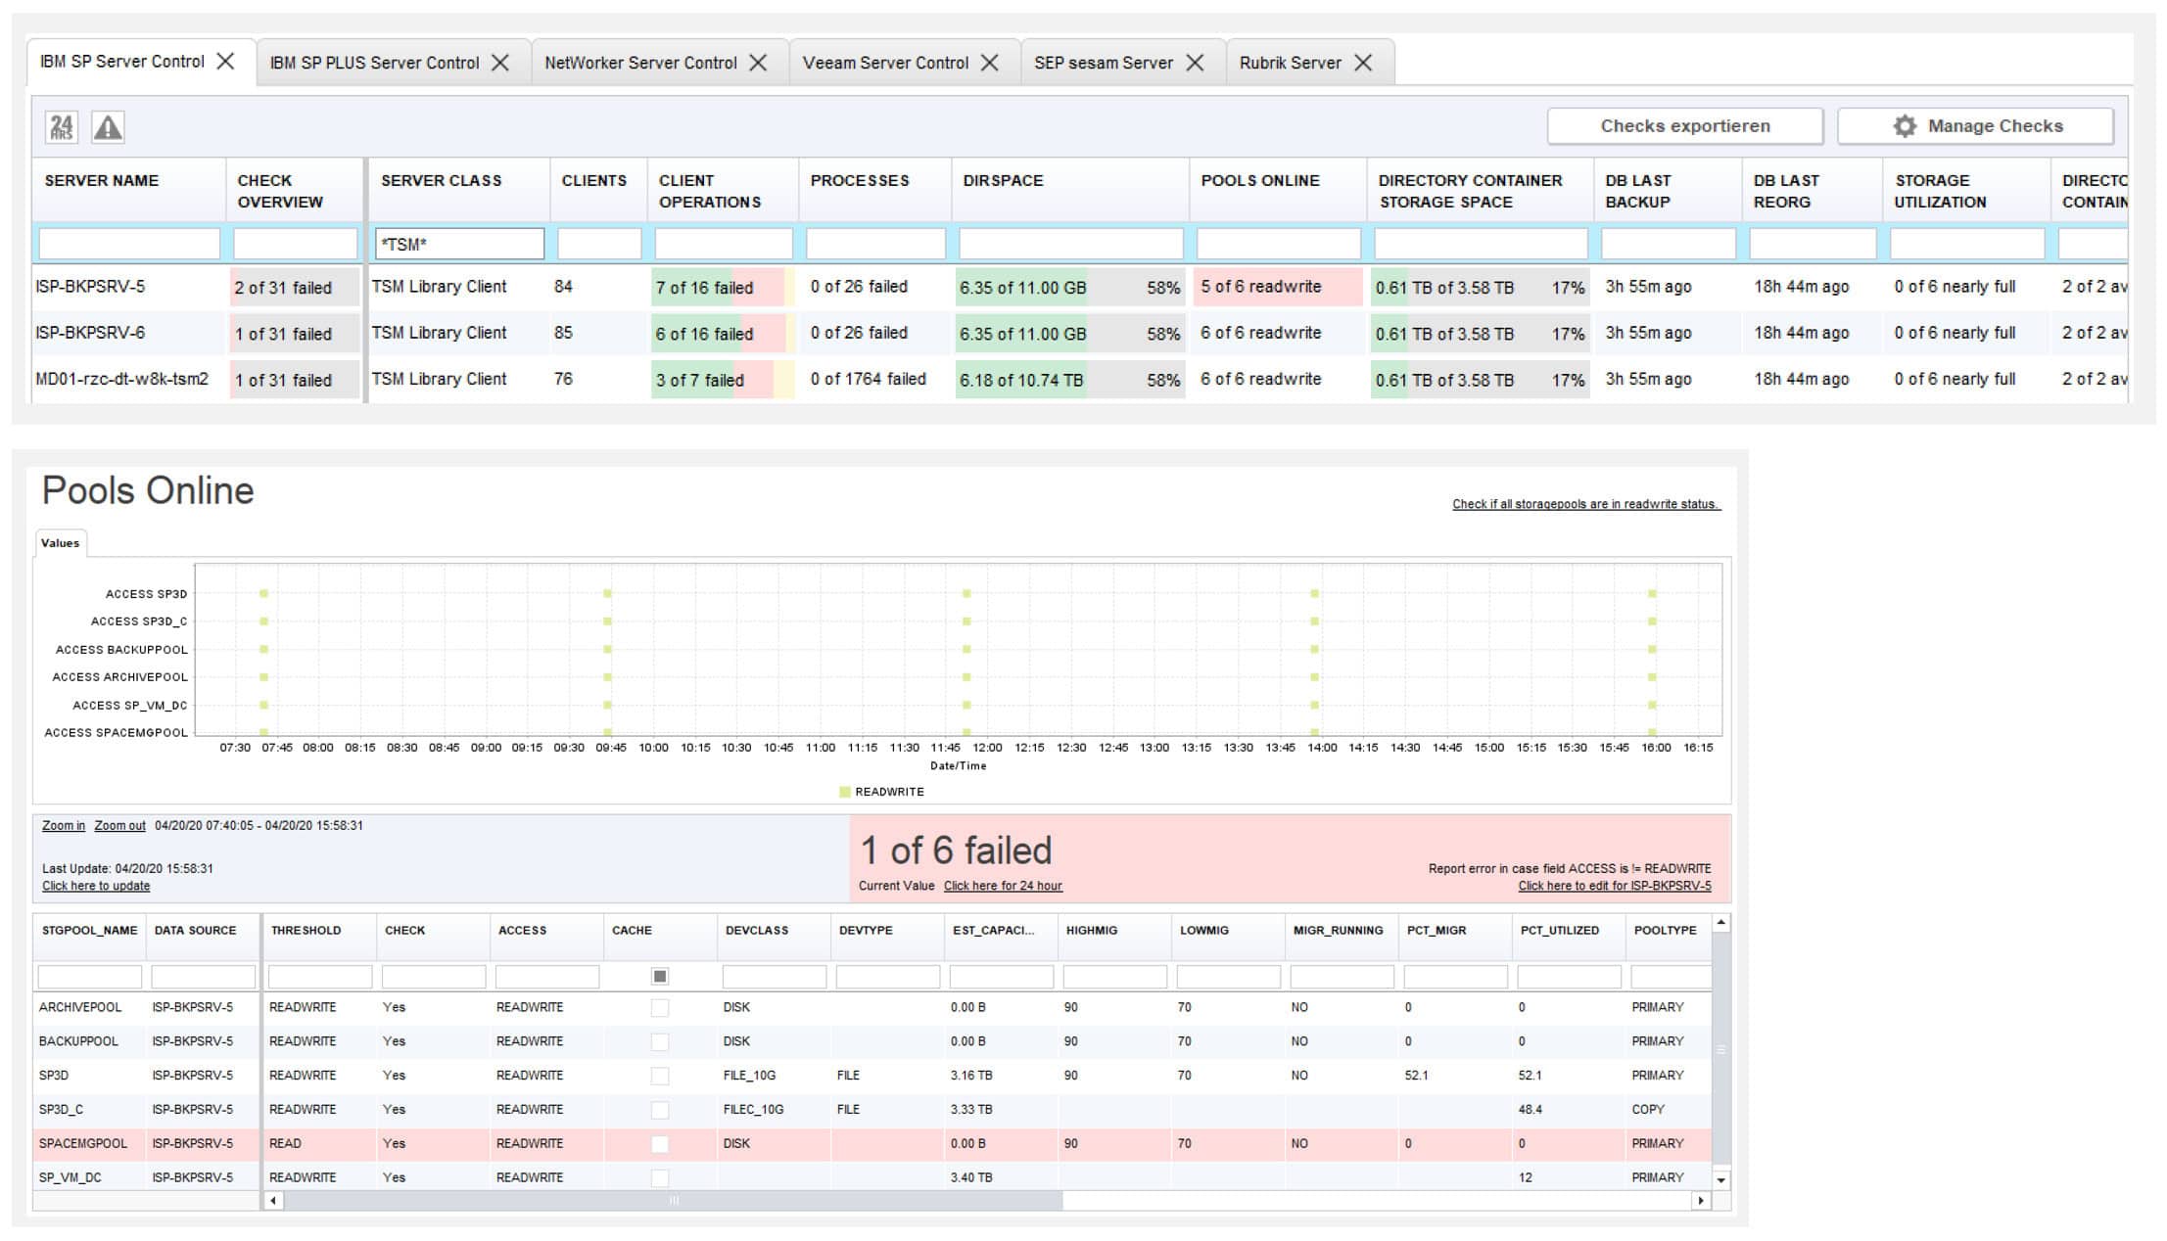Close the Veeam Server Control tab
Image resolution: width=2167 pixels, height=1241 pixels.
click(x=990, y=63)
